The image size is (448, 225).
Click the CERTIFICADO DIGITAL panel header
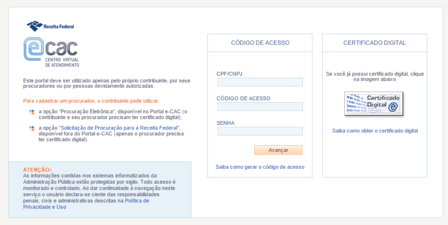(375, 43)
